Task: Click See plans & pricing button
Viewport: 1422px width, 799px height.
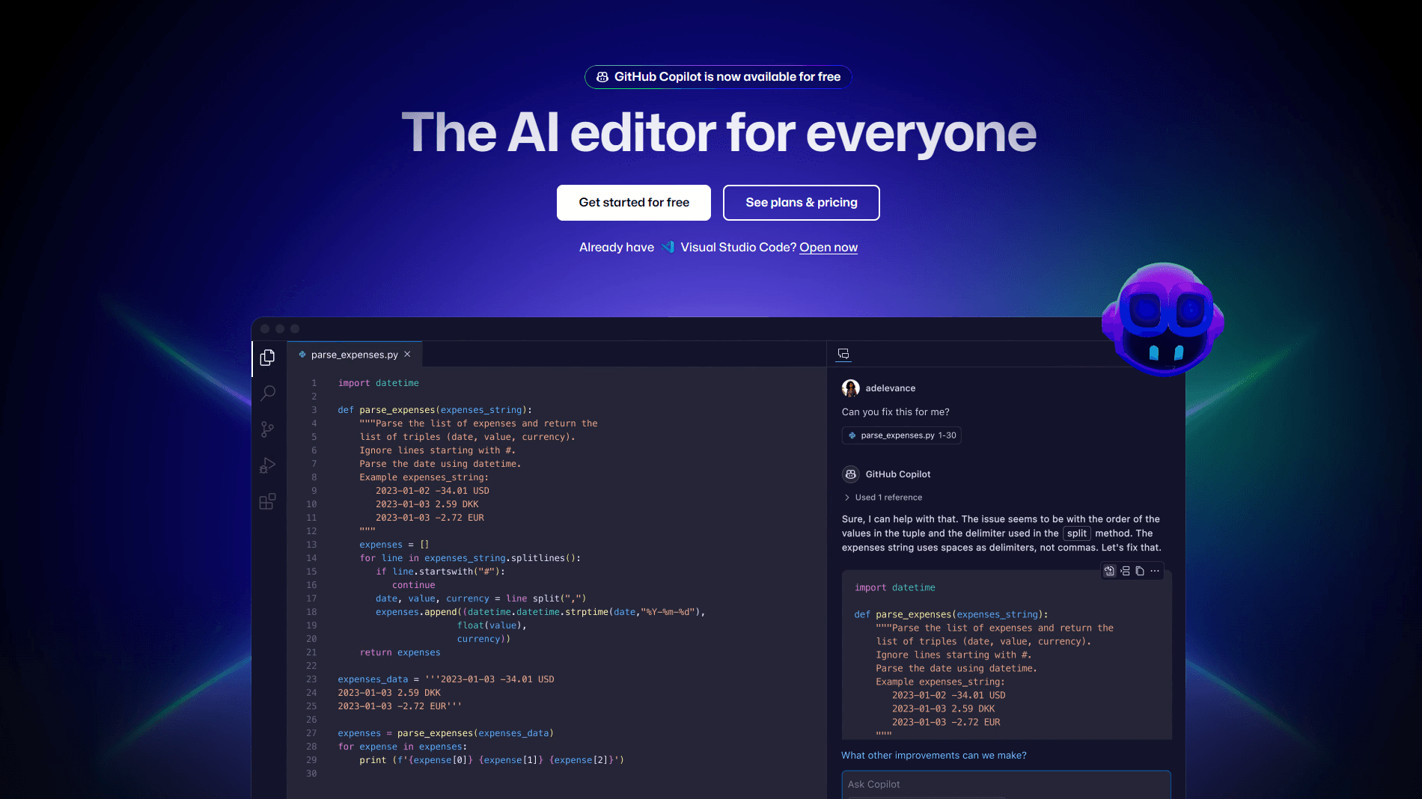Action: click(x=802, y=203)
